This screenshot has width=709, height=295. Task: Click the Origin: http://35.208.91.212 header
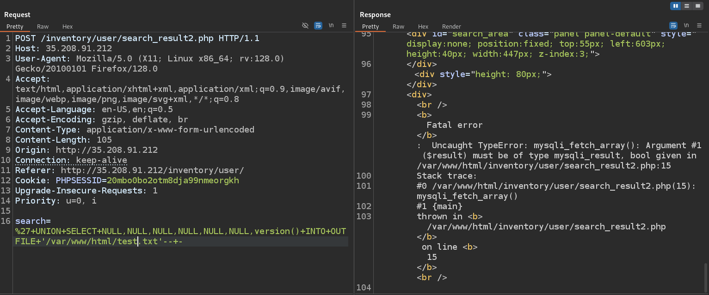point(86,150)
